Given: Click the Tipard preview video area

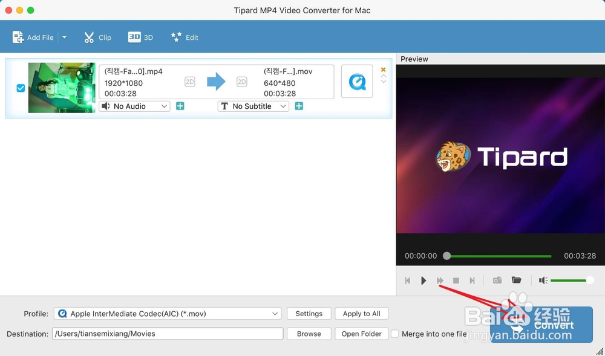Looking at the screenshot, I should [500, 156].
